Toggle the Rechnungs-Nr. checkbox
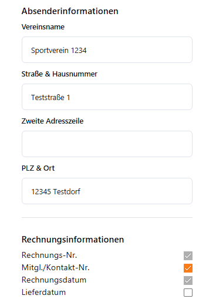The width and height of the screenshot is (216, 302). [188, 255]
